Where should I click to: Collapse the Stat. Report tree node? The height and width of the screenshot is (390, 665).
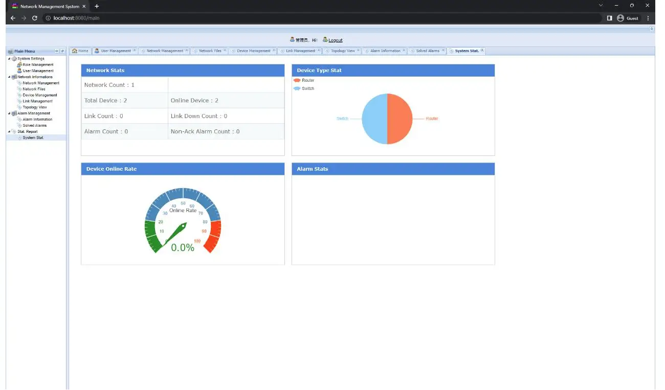[9, 131]
